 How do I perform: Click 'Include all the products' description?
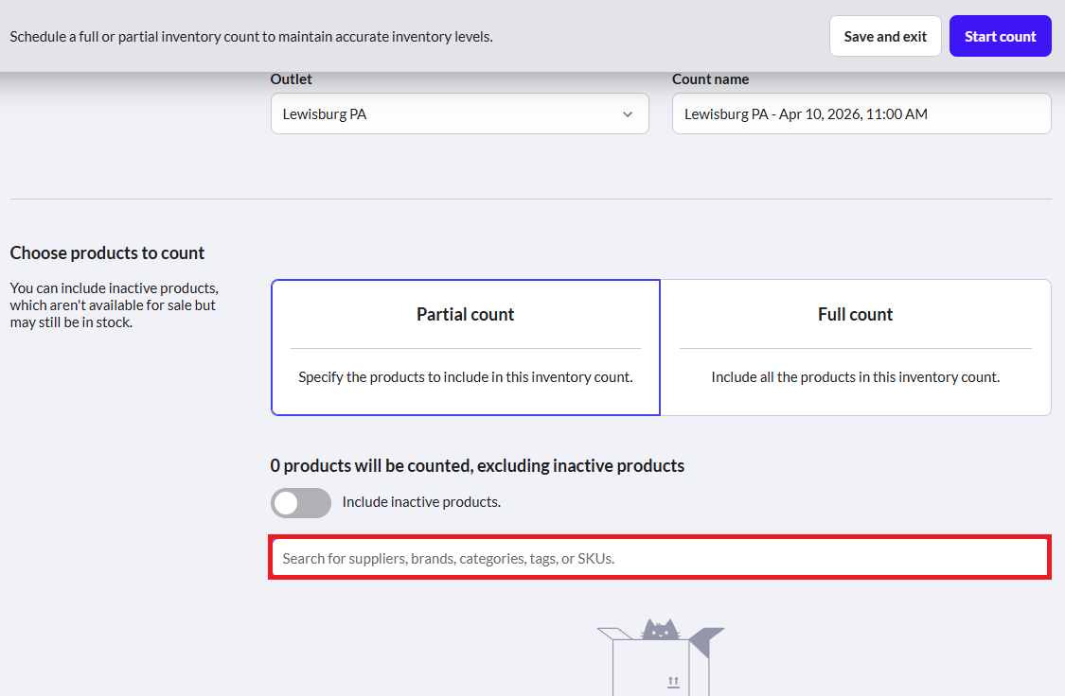pos(855,377)
